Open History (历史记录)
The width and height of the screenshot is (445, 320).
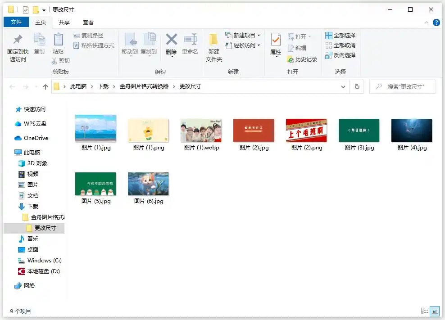[302, 59]
